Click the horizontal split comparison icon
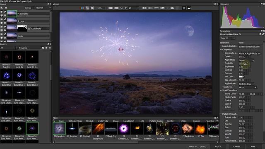The width and height of the screenshot is (265, 149). coord(157,8)
